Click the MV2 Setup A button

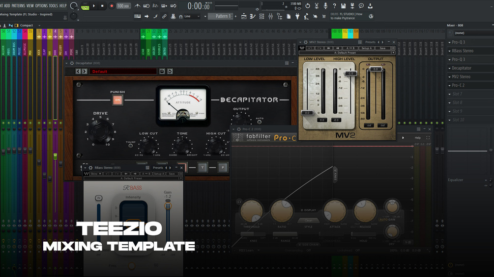366,48
